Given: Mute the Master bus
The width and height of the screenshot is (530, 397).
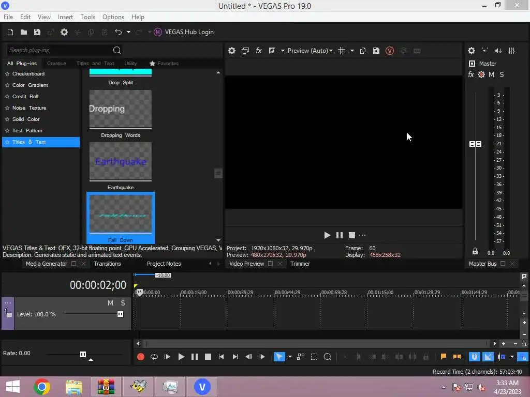Looking at the screenshot, I should pos(492,74).
